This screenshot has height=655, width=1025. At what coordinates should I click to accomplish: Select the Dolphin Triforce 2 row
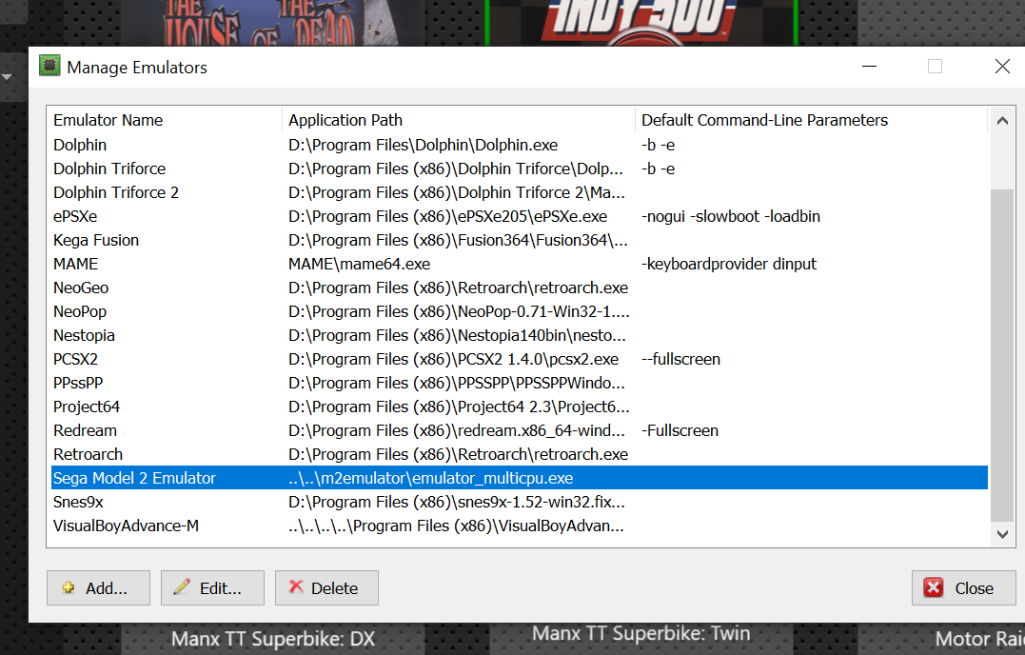pos(519,192)
